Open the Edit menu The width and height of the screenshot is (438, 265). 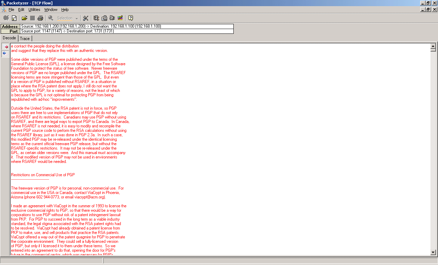tap(21, 10)
